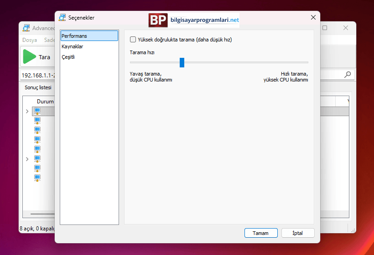Select the Sonuç listesi tab

(x=38, y=87)
